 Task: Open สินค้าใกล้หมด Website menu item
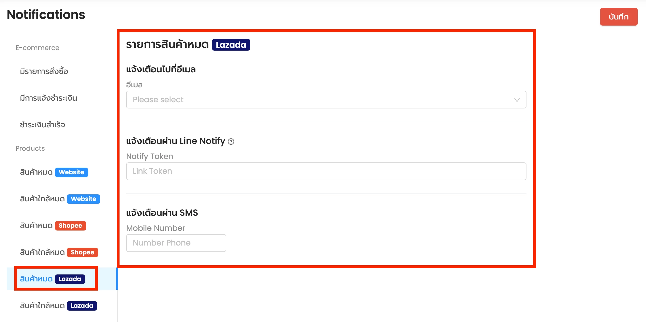[x=60, y=199]
